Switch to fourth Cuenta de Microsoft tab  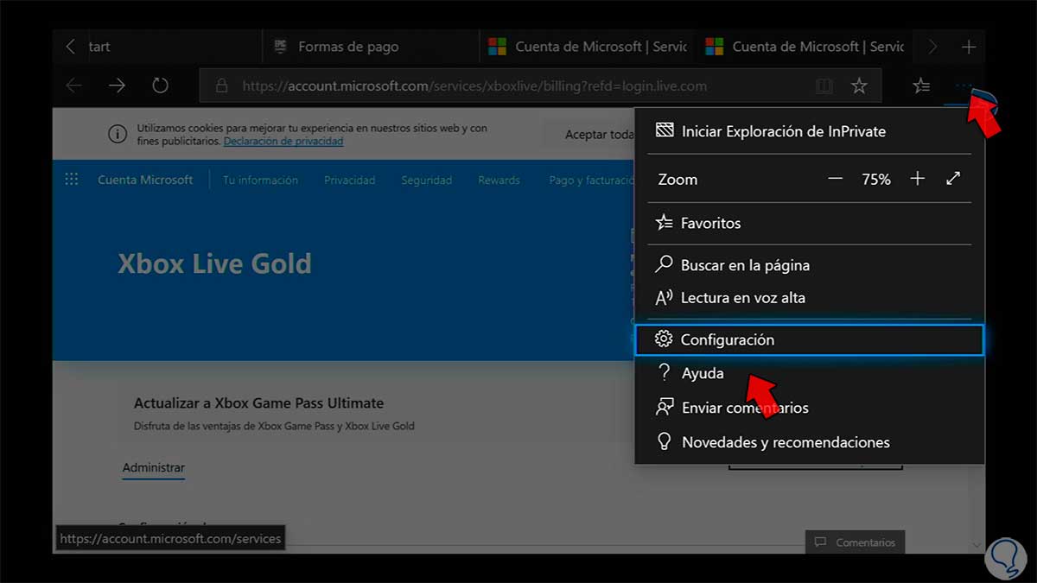(x=804, y=47)
